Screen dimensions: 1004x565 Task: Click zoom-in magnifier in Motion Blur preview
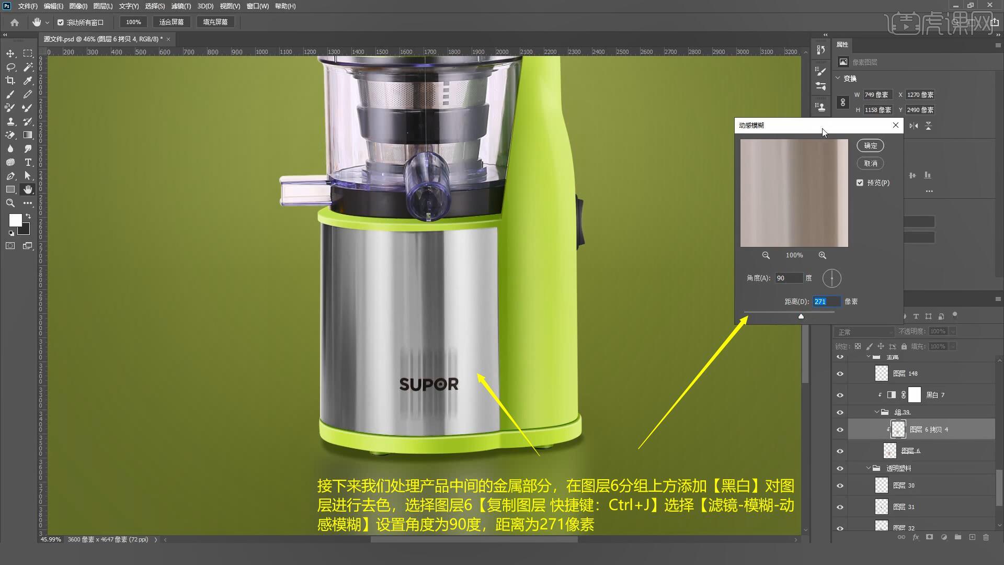tap(823, 255)
